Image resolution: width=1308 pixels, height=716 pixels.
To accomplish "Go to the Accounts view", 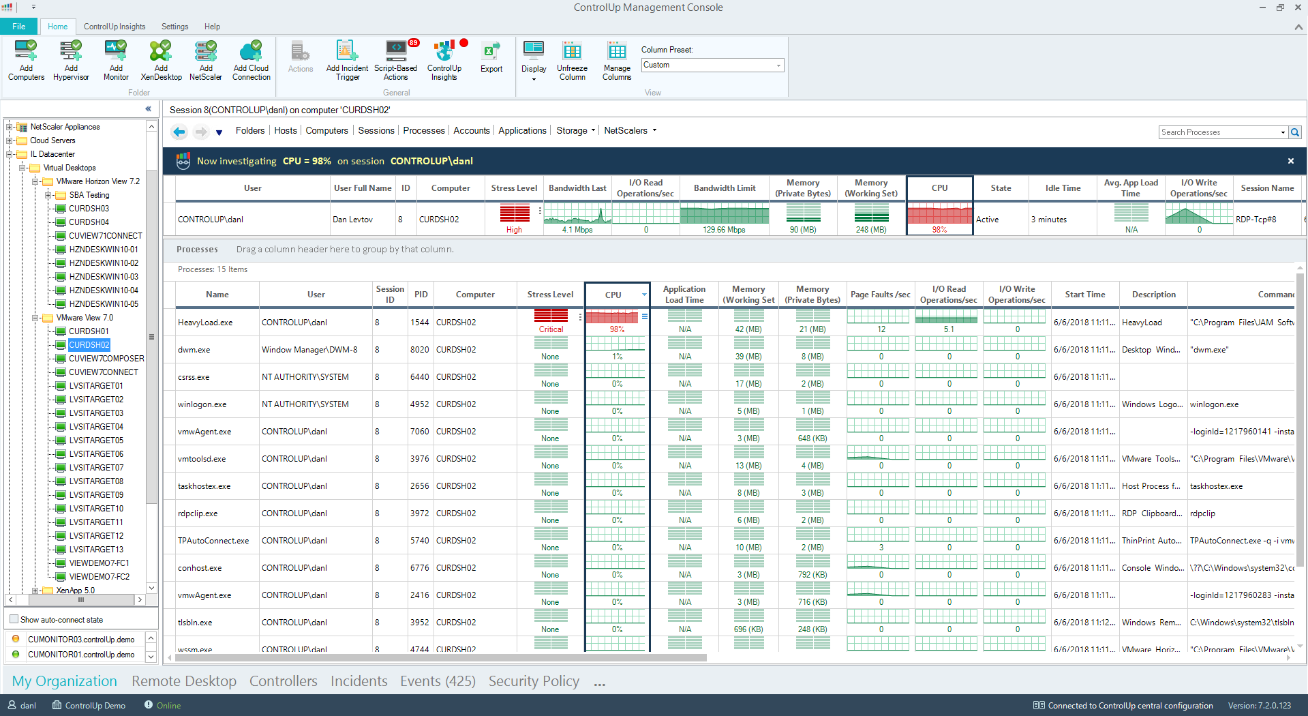I will [472, 130].
